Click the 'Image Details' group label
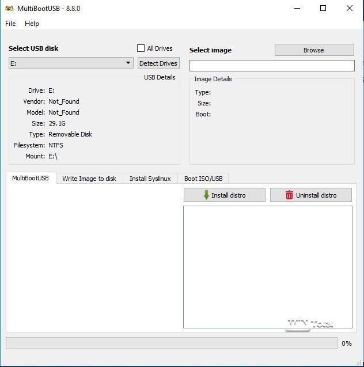Image resolution: width=364 pixels, height=367 pixels. (x=213, y=79)
